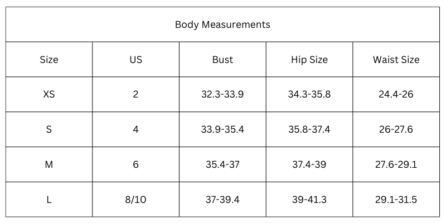Click the XS size cell
This screenshot has width=446, height=223.
pyautogui.click(x=49, y=94)
